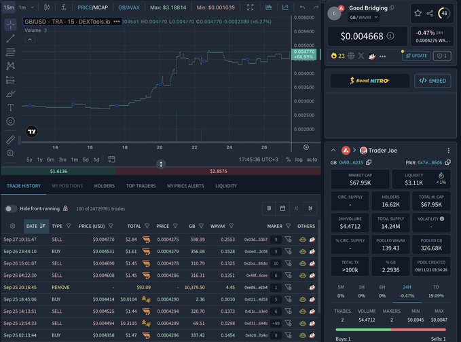Open the Trader Joe three-dot menu

(x=448, y=151)
